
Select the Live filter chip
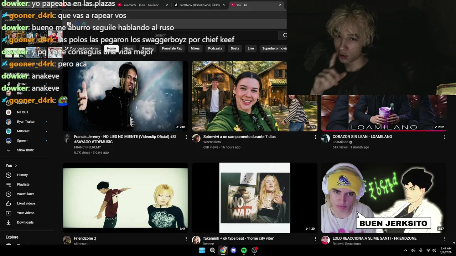251,48
